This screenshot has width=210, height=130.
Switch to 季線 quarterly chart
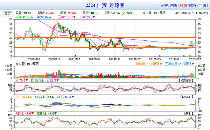pos(193,6)
